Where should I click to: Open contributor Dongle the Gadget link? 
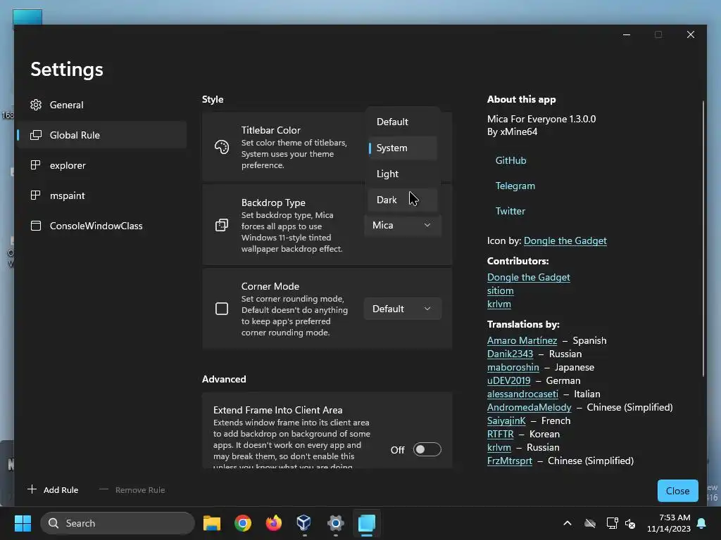point(528,277)
